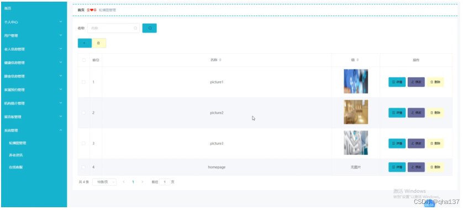The height and width of the screenshot is (210, 468).
Task: Check the checkbox for row 2 picture2
Action: (83, 113)
